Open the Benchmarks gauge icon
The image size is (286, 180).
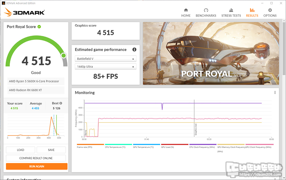206,10
